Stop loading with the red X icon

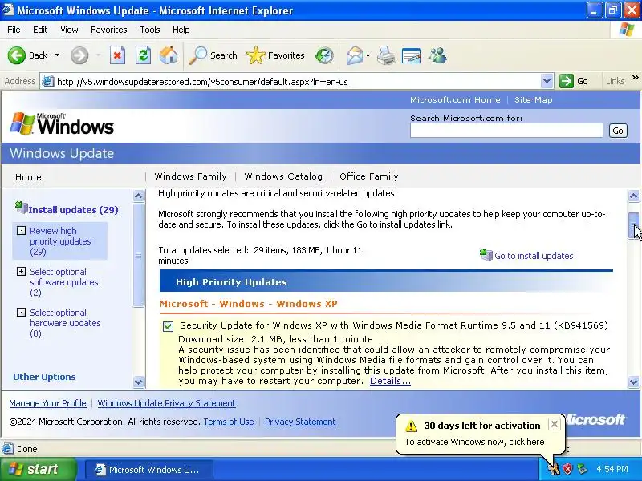tap(117, 55)
